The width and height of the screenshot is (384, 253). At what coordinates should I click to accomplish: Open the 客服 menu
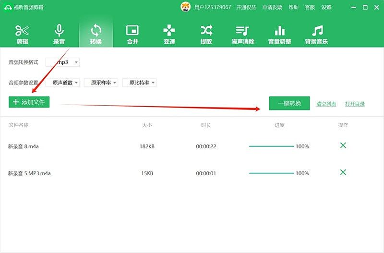310,7
